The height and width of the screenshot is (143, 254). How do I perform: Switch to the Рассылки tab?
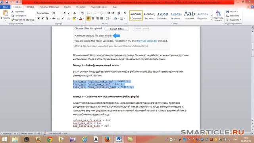81,7
